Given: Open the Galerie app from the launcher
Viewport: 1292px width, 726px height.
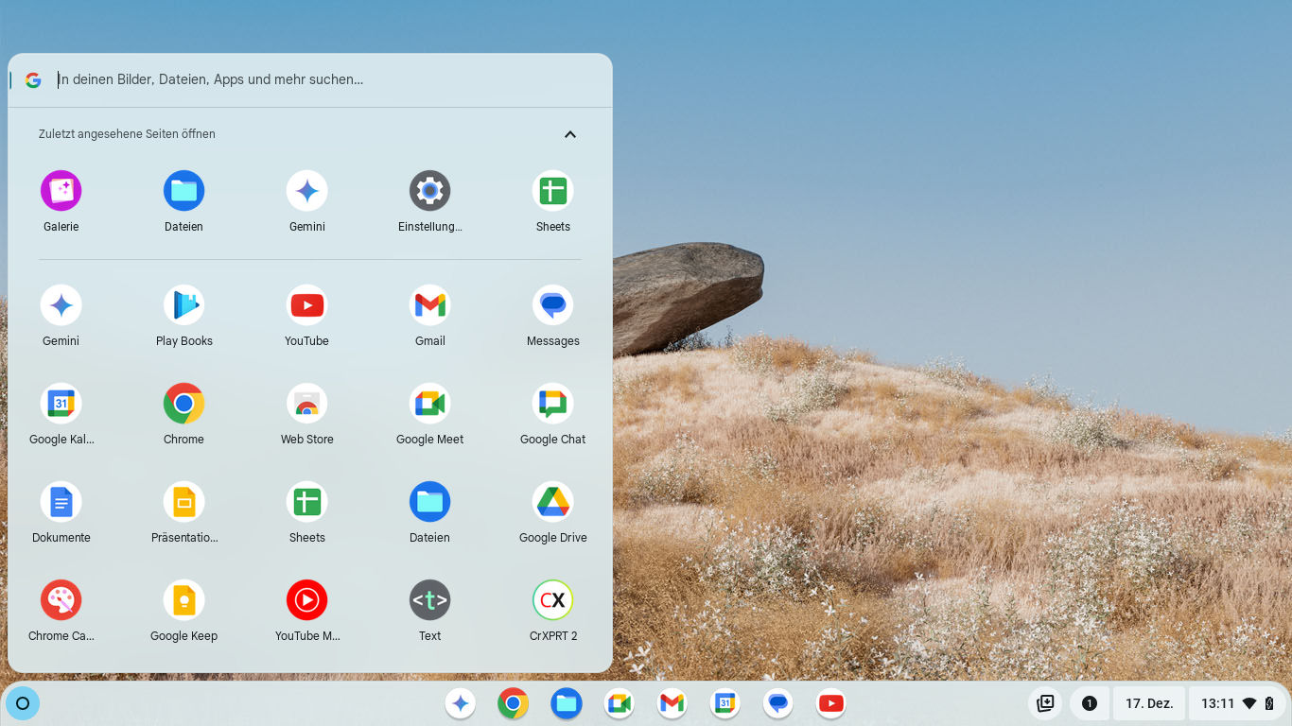Looking at the screenshot, I should click(61, 190).
